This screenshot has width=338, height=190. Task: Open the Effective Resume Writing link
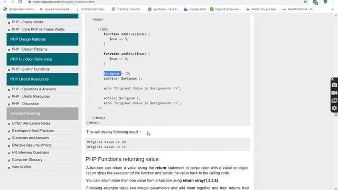pos(32,145)
